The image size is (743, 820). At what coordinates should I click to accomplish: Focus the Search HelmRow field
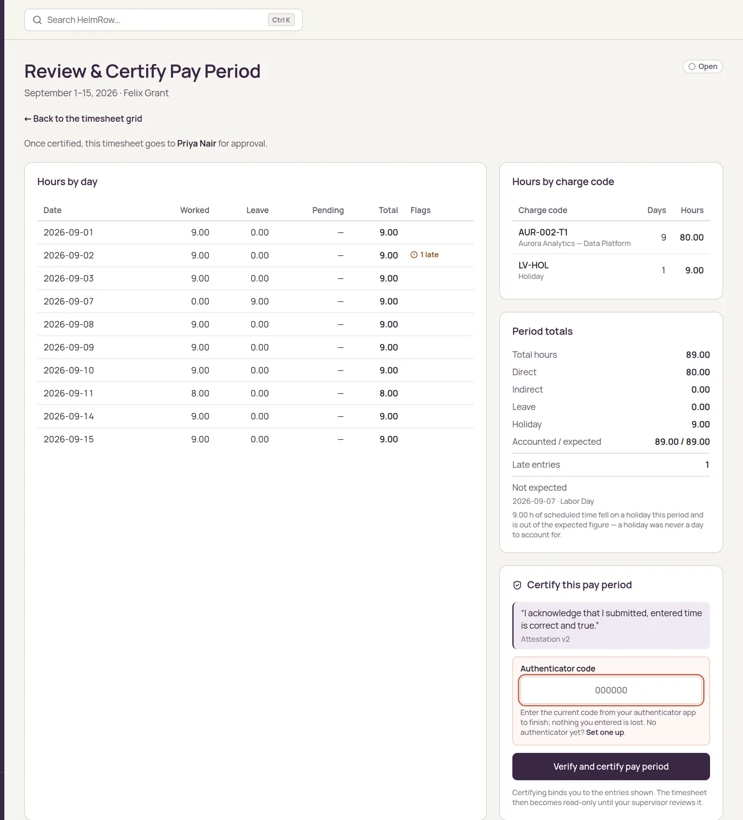[164, 20]
